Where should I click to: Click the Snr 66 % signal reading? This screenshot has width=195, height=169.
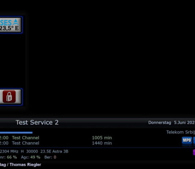(x=8, y=157)
